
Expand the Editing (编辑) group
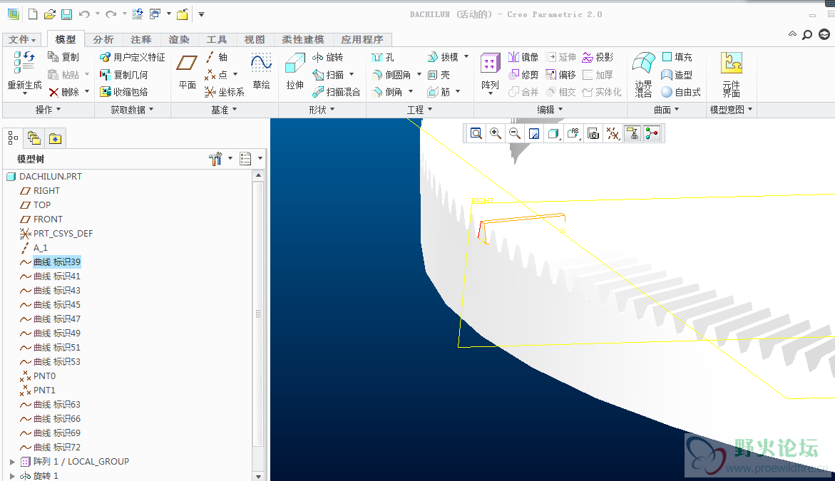pyautogui.click(x=550, y=110)
